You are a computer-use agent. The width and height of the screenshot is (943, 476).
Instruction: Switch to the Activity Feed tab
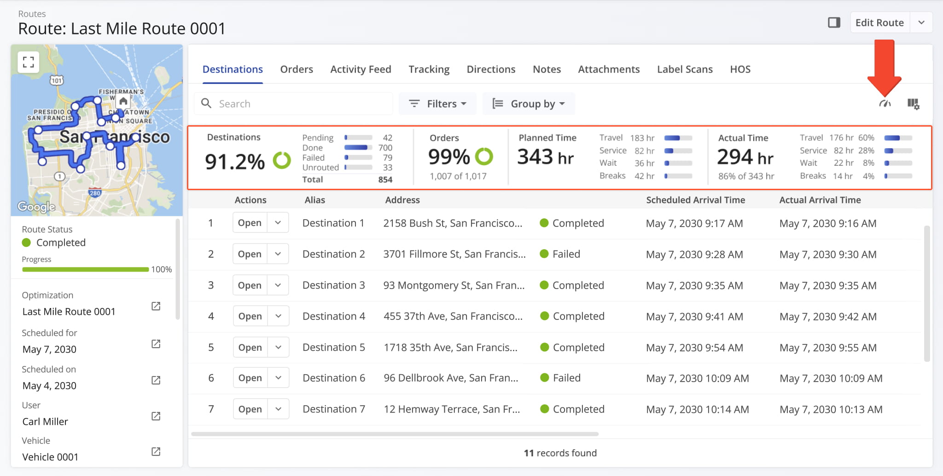(361, 70)
